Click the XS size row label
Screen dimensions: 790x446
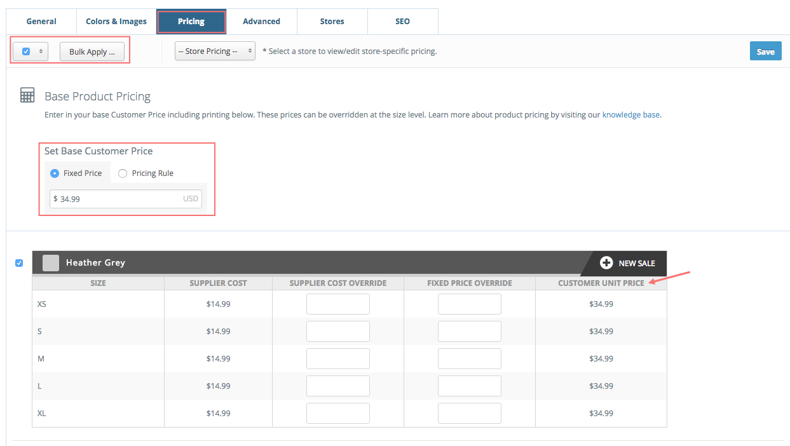pos(42,304)
